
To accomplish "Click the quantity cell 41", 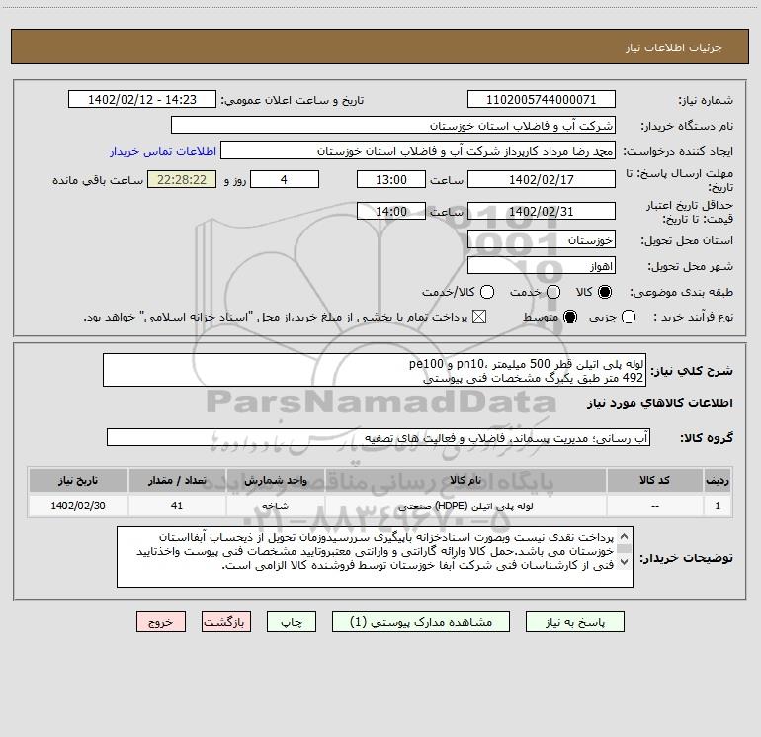I will [x=177, y=506].
